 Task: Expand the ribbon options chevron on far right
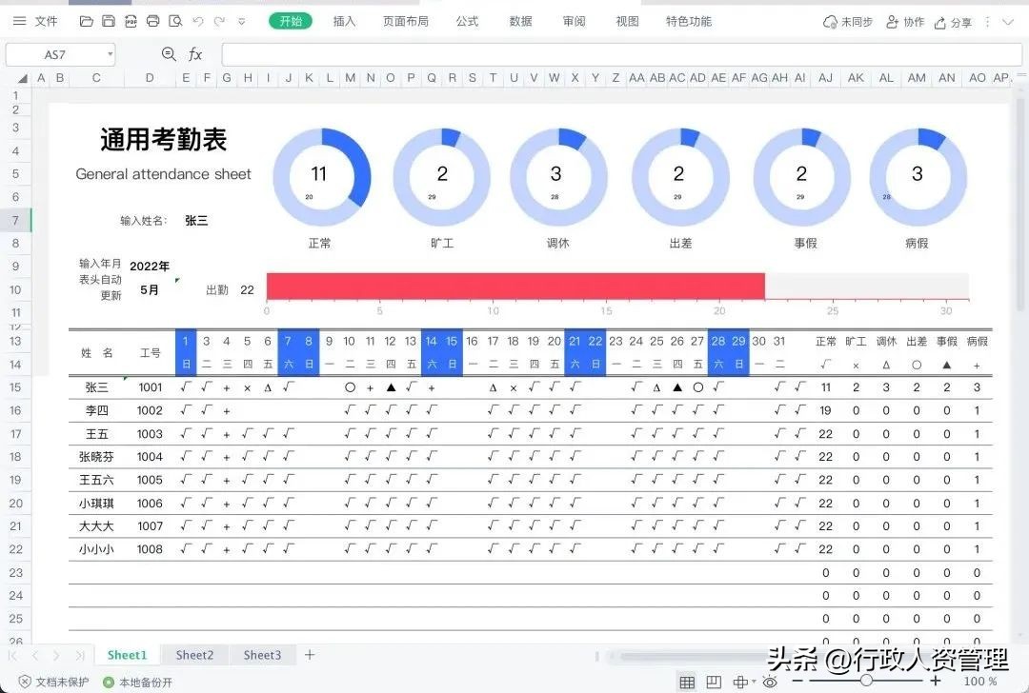[x=1008, y=20]
